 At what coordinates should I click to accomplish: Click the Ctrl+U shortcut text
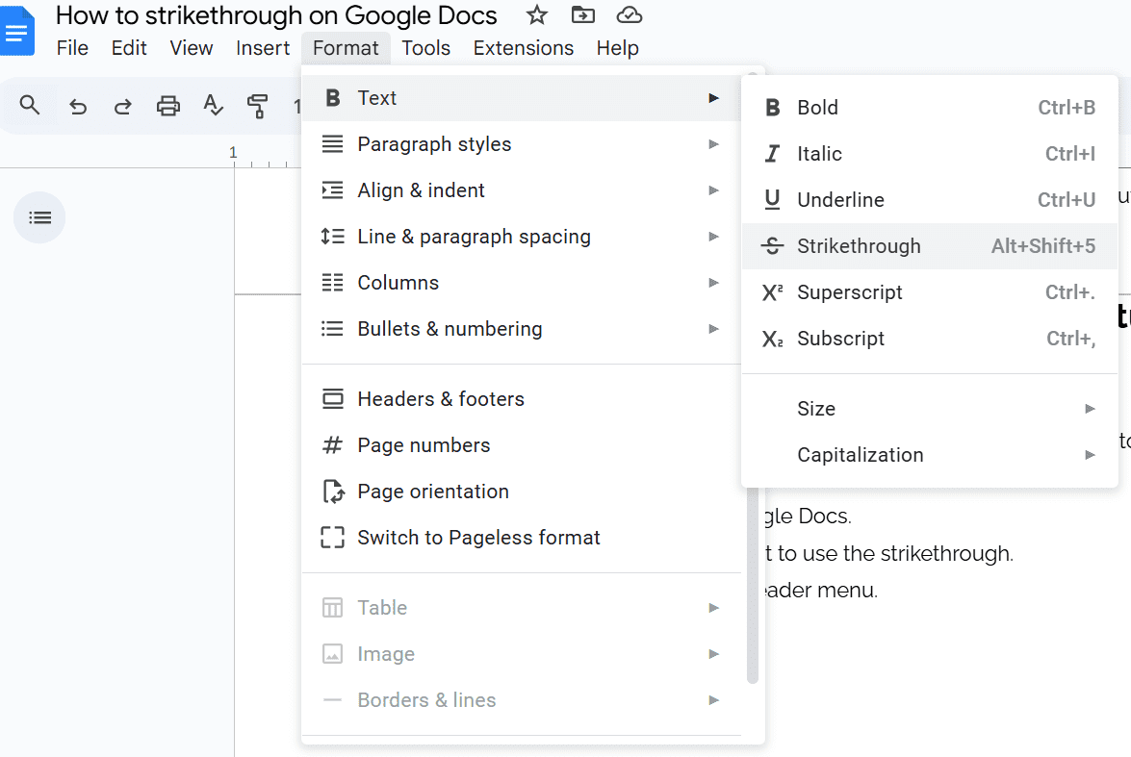tap(1067, 200)
